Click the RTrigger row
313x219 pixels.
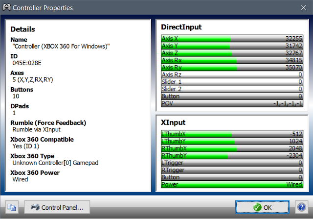pos(232,170)
